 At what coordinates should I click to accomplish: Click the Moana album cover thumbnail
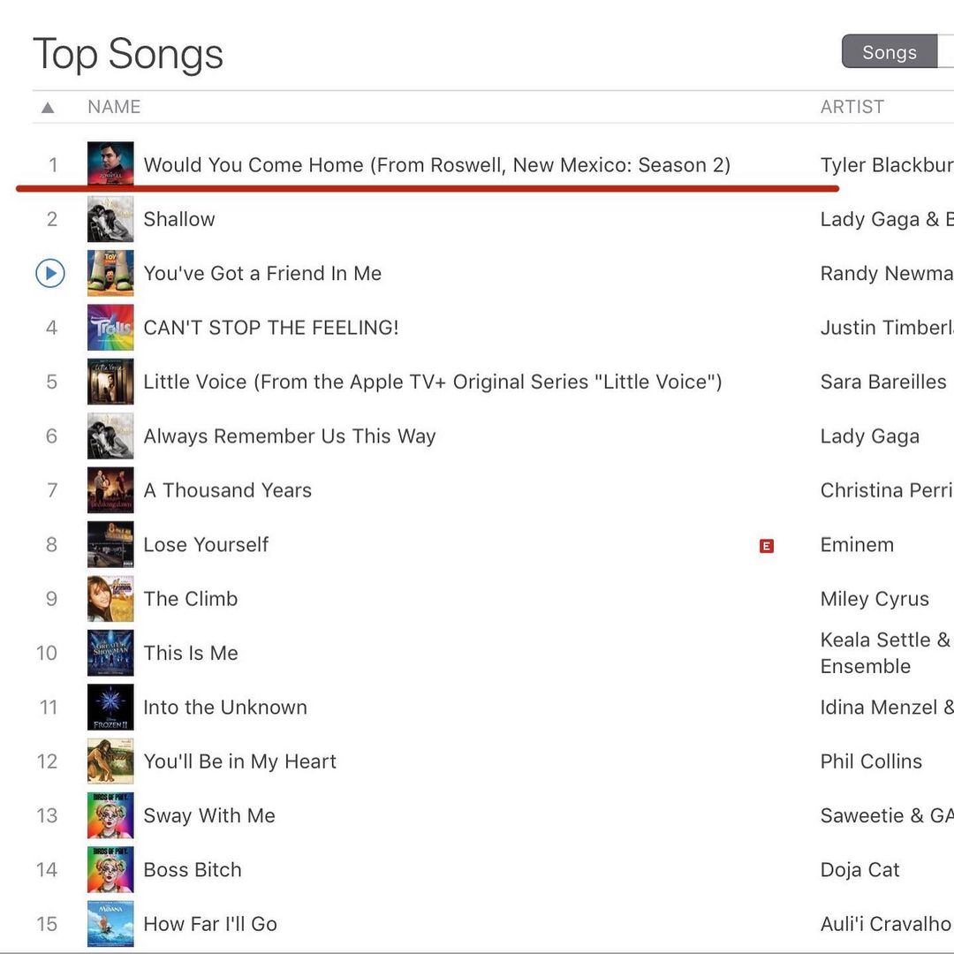[110, 924]
